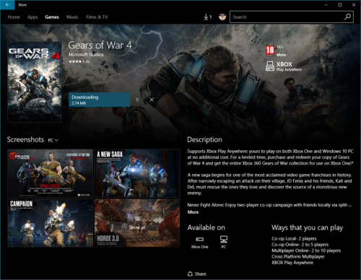Click the 18+ age rating badge

coord(270,51)
